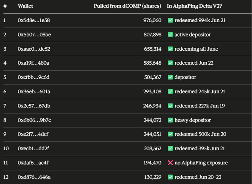Click wallet address 0xe2f7…4dcf
This screenshot has width=252, height=184.
[33, 134]
